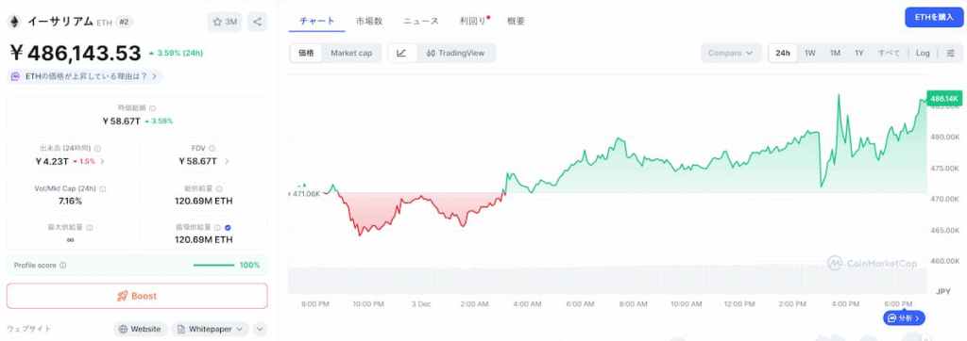
Task: Click the green 486.14K price label on chart
Action: [x=943, y=99]
